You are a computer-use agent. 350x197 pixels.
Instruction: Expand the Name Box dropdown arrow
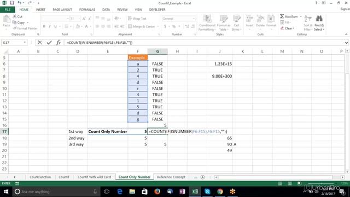coord(25,43)
